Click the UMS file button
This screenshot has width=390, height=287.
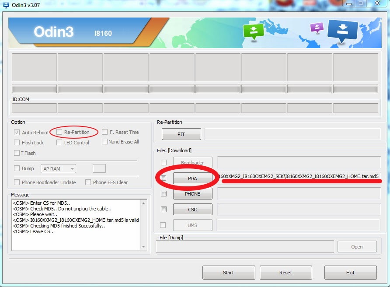point(192,225)
